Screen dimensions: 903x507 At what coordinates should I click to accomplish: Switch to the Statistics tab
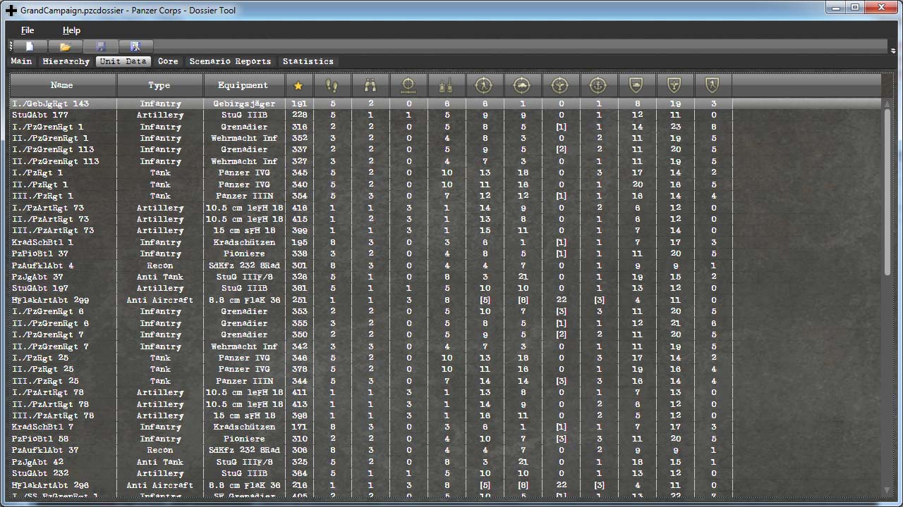point(308,61)
